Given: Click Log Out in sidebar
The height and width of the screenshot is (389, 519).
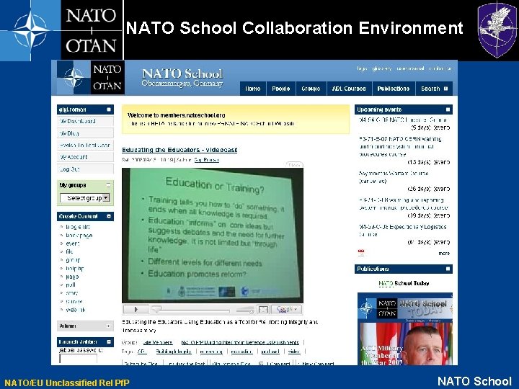Looking at the screenshot, I should click(85, 169).
